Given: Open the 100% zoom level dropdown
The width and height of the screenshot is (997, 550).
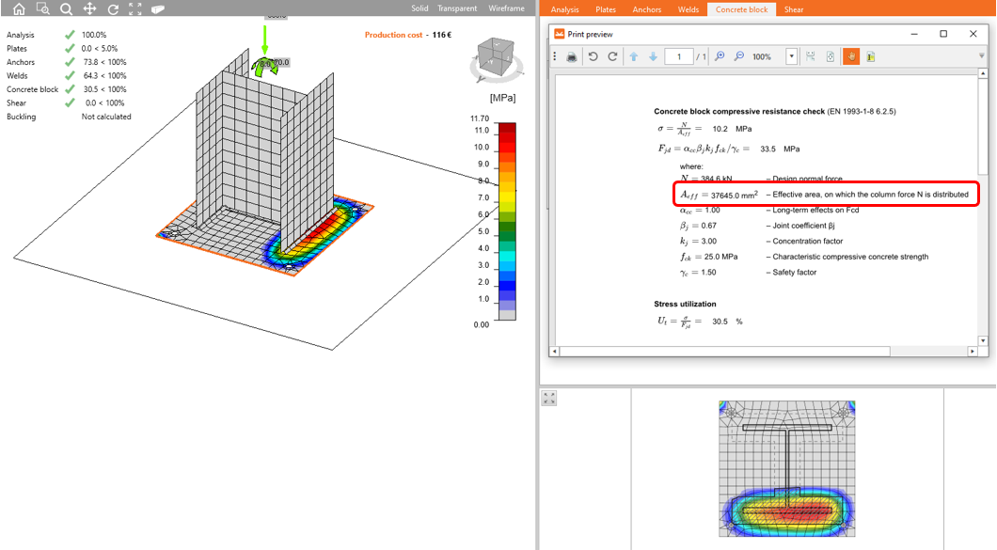Looking at the screenshot, I should coord(792,56).
